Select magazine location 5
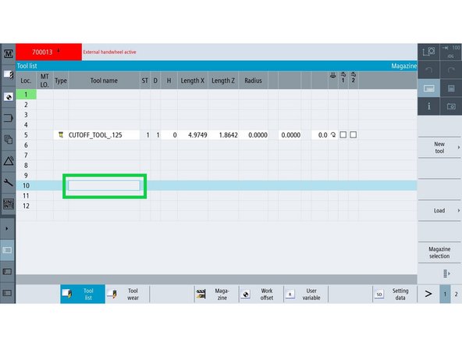The image size is (462, 347). tap(26, 135)
